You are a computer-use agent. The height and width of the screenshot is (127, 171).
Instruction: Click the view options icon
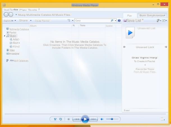(x=69, y=20)
